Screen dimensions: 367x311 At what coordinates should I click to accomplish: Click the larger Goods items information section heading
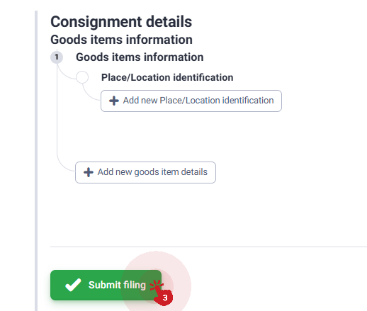click(121, 40)
